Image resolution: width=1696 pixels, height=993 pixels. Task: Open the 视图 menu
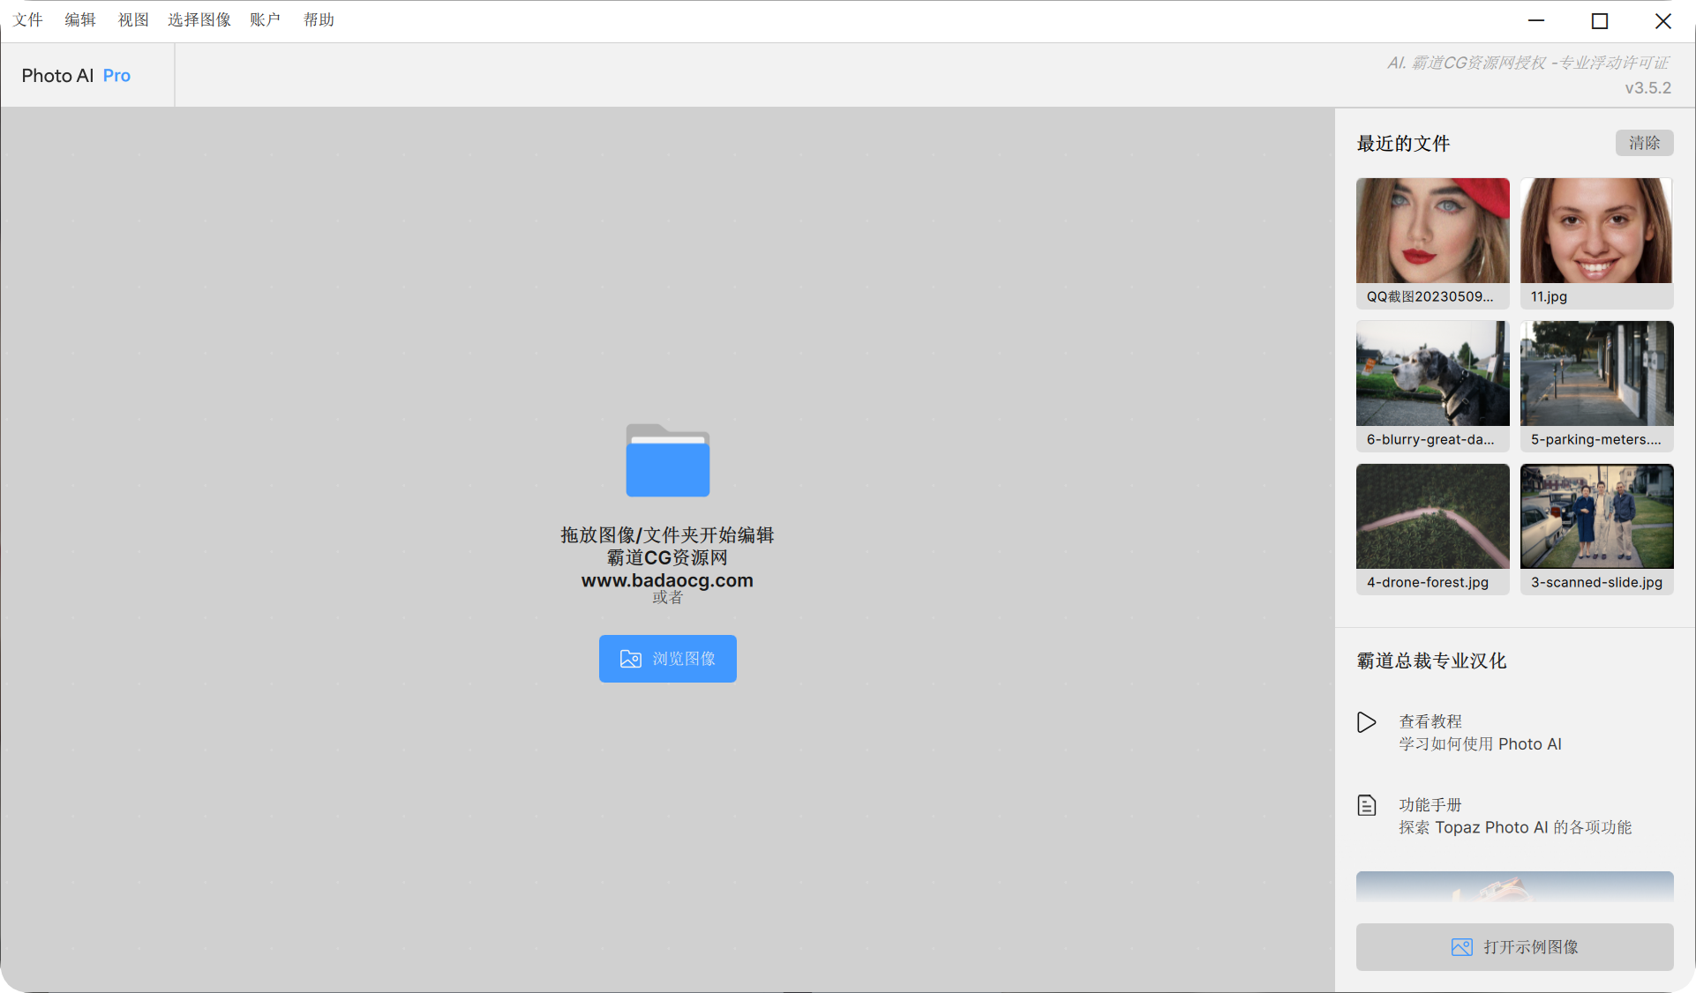click(x=133, y=19)
